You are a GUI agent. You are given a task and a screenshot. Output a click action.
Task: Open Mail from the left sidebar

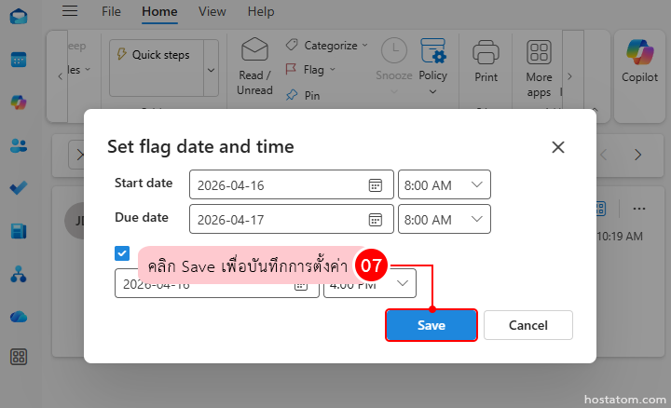pos(19,17)
